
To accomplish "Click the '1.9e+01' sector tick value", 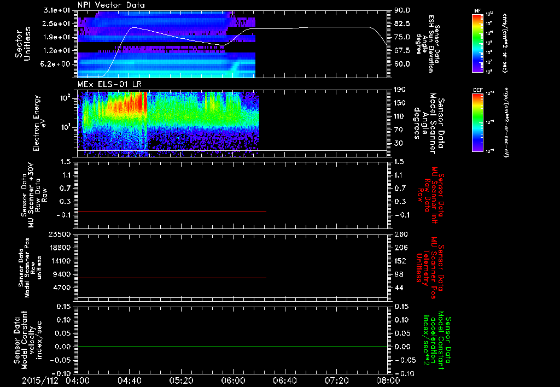I will [x=57, y=37].
